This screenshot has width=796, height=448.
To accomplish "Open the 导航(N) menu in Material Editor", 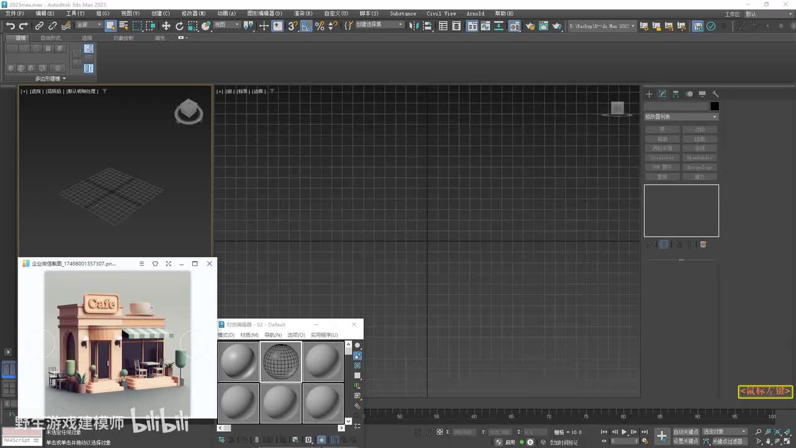I will tap(273, 335).
